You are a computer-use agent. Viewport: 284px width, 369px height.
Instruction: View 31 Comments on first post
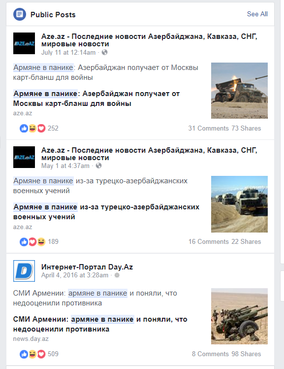coord(208,128)
